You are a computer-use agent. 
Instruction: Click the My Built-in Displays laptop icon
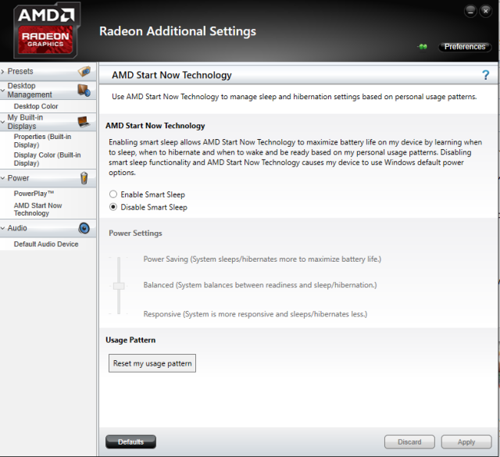84,122
